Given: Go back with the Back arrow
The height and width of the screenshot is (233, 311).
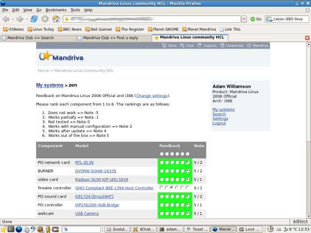Looking at the screenshot, I should [x=6, y=19].
